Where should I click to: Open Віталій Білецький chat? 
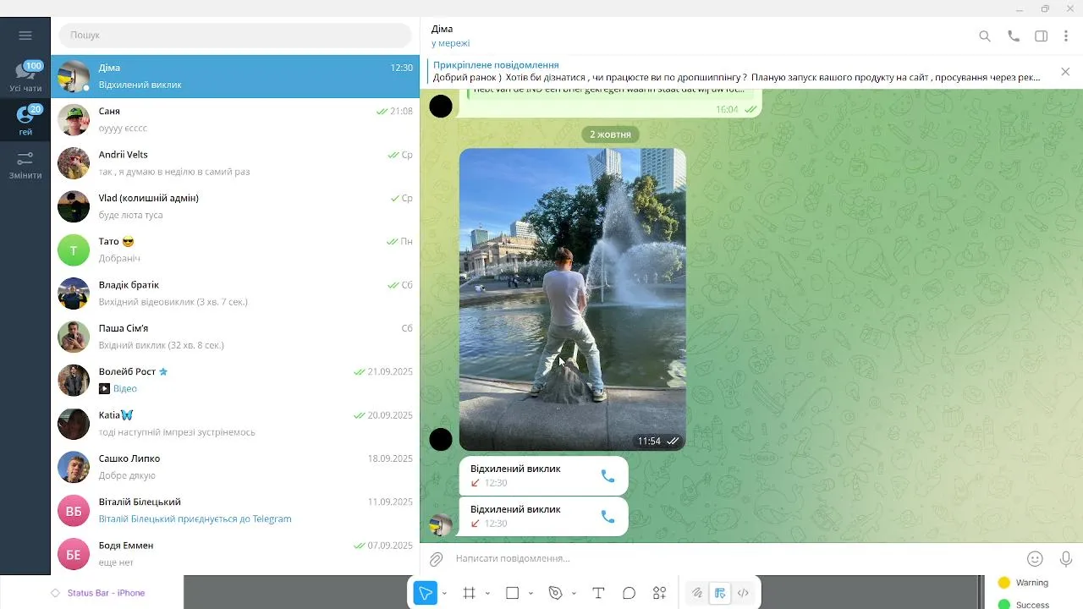coord(235,511)
